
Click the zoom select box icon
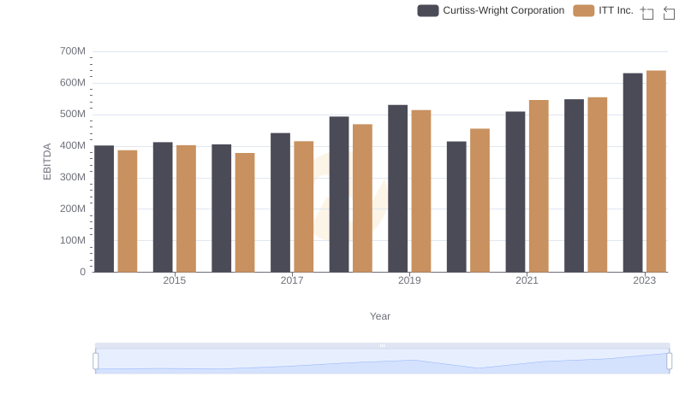[647, 13]
